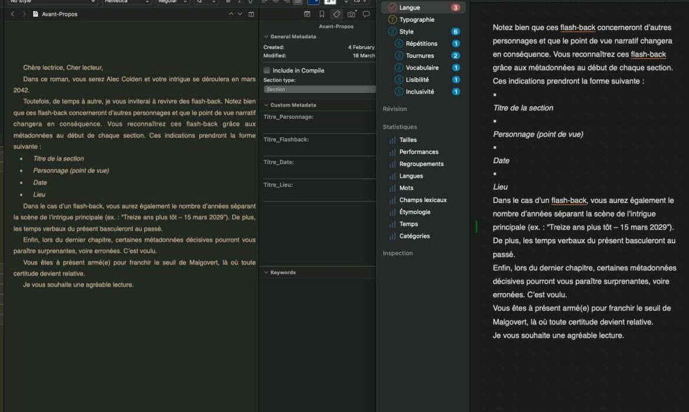689x412 pixels.
Task: Open the inspector Bookmarks tab icon
Action: coord(322,14)
